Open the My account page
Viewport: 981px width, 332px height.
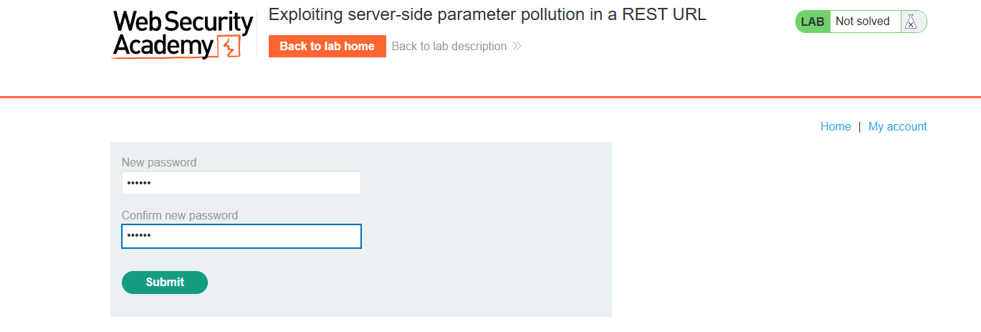coord(897,126)
